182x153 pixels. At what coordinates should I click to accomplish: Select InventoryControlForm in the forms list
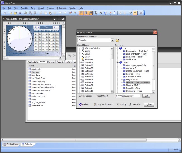[41, 84]
